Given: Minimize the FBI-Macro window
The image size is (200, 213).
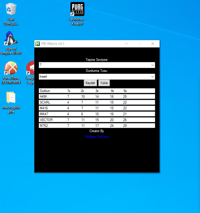Looking at the screenshot, I should [126, 44].
